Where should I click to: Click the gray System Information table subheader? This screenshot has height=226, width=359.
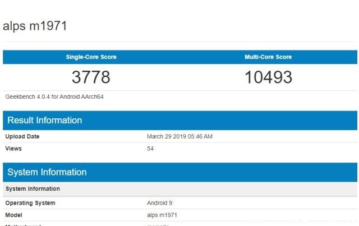pos(33,189)
